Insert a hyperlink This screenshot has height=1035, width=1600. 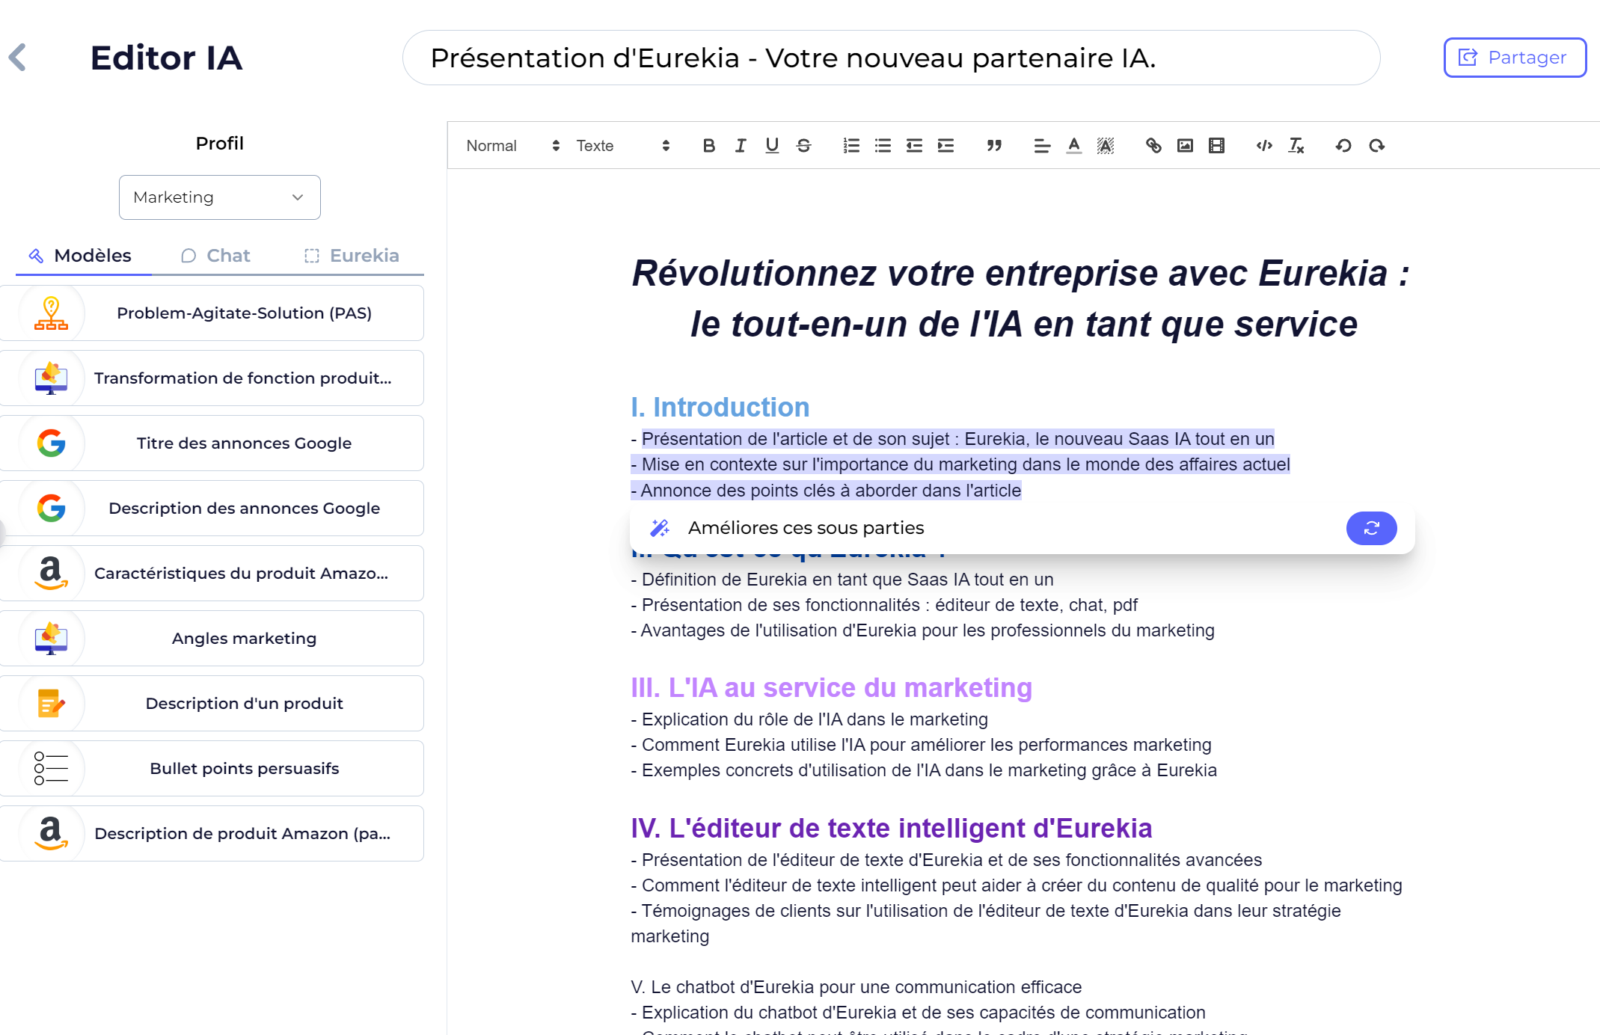pyautogui.click(x=1153, y=146)
